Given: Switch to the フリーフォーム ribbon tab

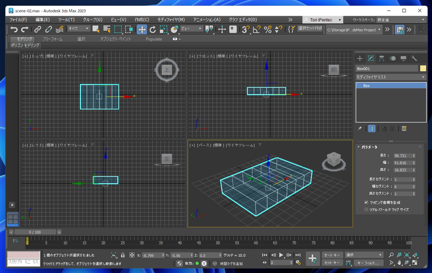Looking at the screenshot, I should click(52, 39).
